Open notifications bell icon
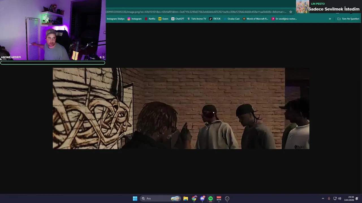This screenshot has height=203, width=362. (x=357, y=198)
